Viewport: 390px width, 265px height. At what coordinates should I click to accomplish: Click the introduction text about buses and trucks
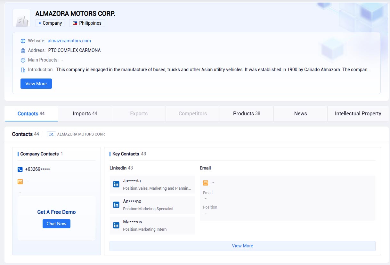click(213, 70)
